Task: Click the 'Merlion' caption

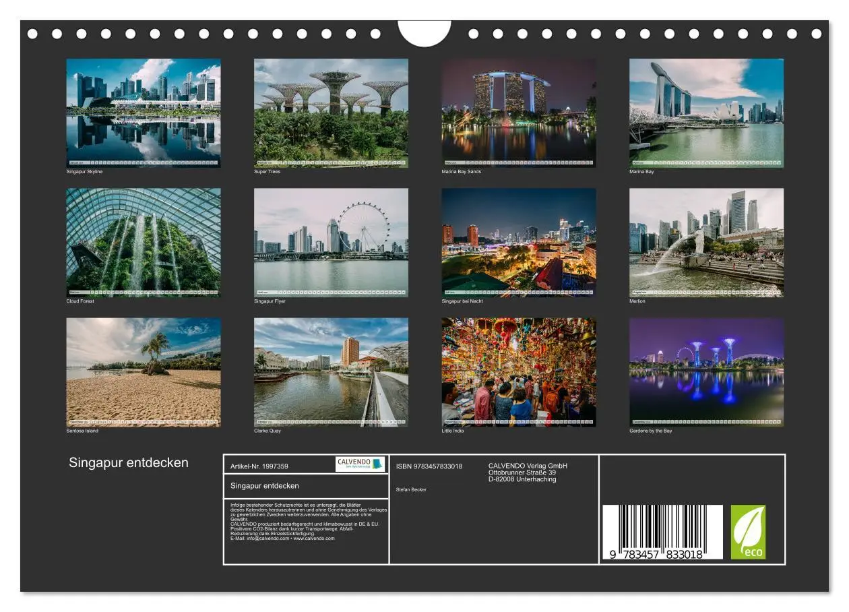Action: tap(637, 301)
